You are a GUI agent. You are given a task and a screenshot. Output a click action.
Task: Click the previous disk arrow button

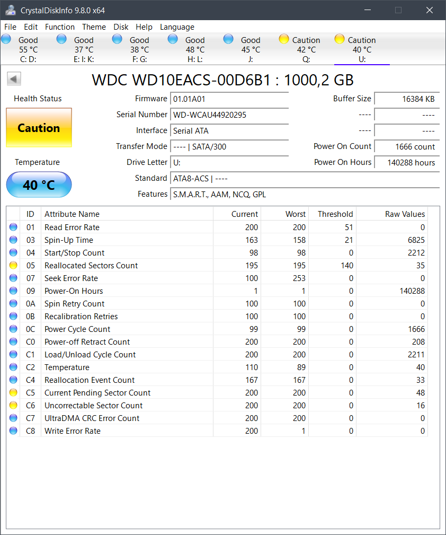pos(14,79)
